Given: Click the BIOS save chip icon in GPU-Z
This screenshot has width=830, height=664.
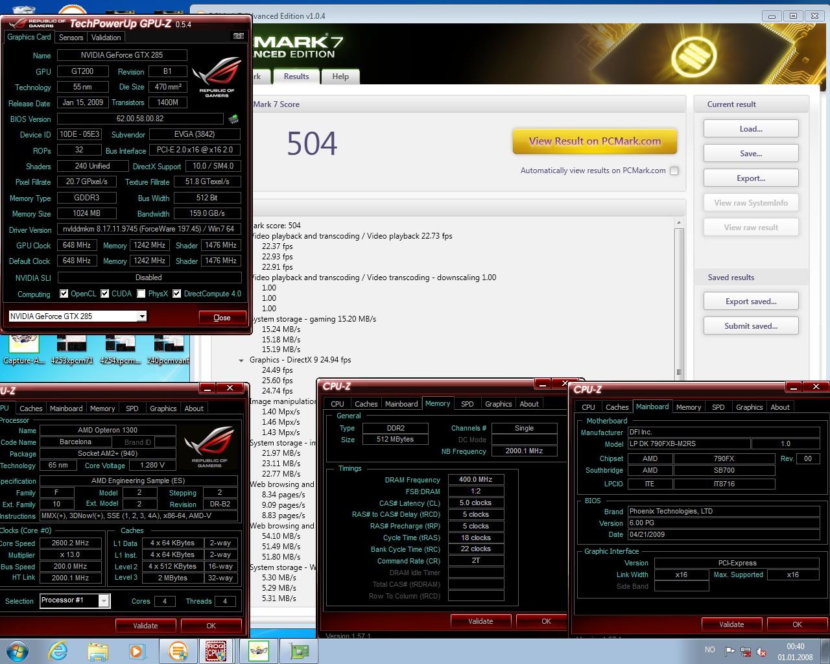Looking at the screenshot, I should (233, 119).
